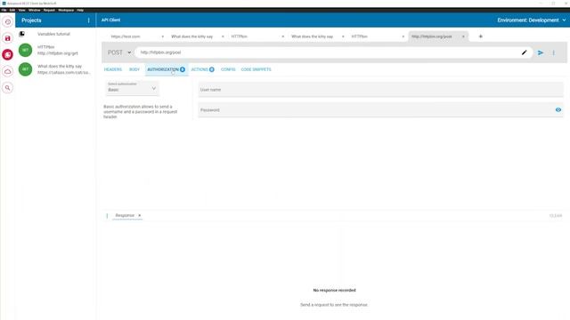Send the request with the arrow icon
Screen dimensions: 570x320
(541, 52)
